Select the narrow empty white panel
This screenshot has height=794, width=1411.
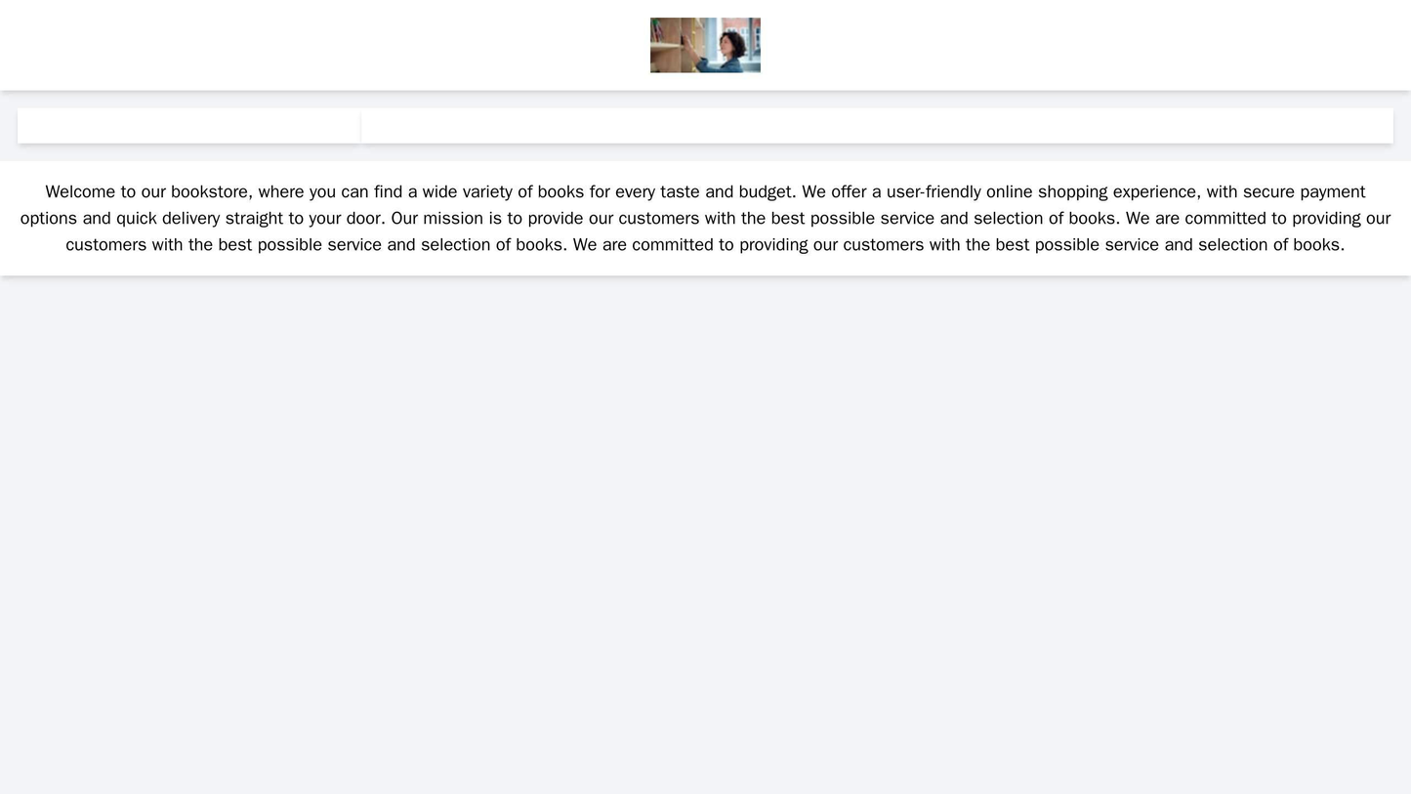pos(188,126)
